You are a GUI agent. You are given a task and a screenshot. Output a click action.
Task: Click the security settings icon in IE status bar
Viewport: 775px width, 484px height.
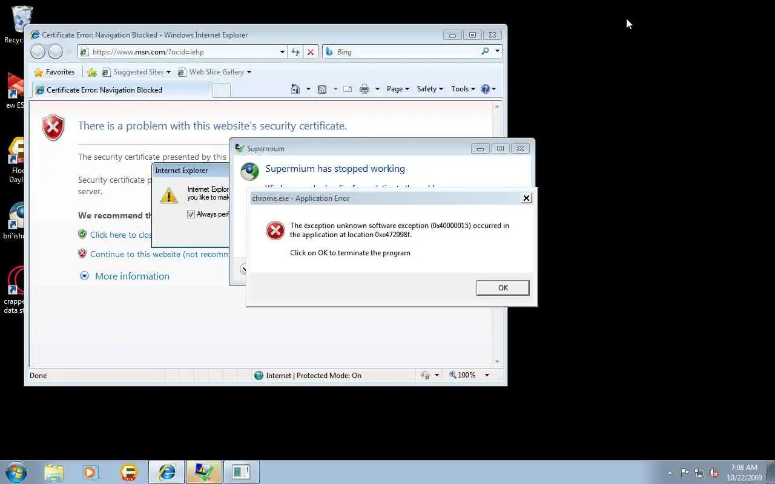(x=426, y=375)
